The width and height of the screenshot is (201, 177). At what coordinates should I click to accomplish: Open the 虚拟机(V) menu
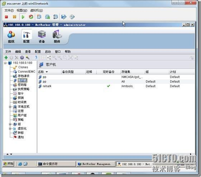click(37, 10)
